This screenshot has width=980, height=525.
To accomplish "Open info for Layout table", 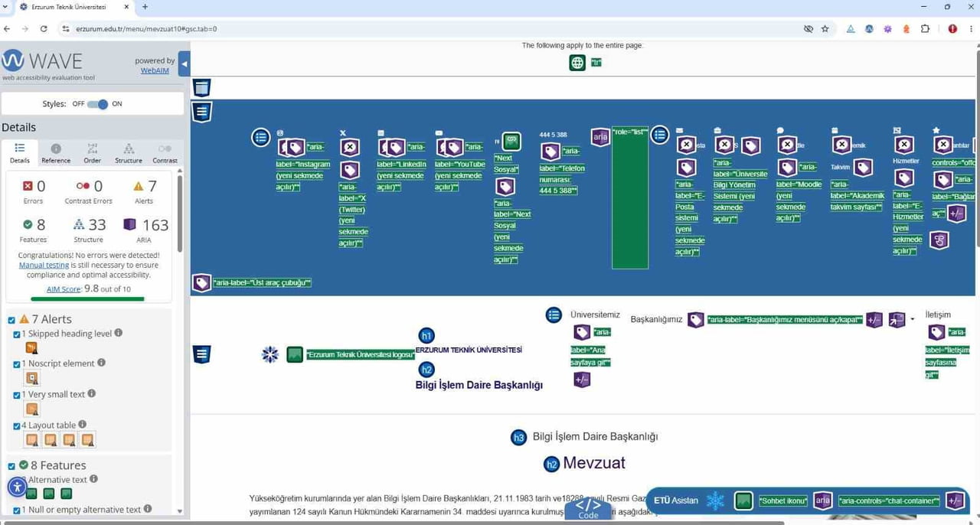I will pyautogui.click(x=82, y=424).
